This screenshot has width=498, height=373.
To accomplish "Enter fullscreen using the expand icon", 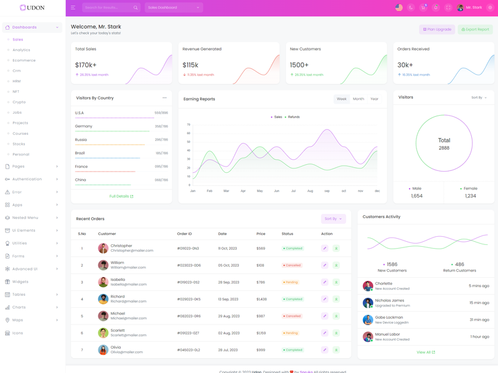I will pyautogui.click(x=448, y=7).
